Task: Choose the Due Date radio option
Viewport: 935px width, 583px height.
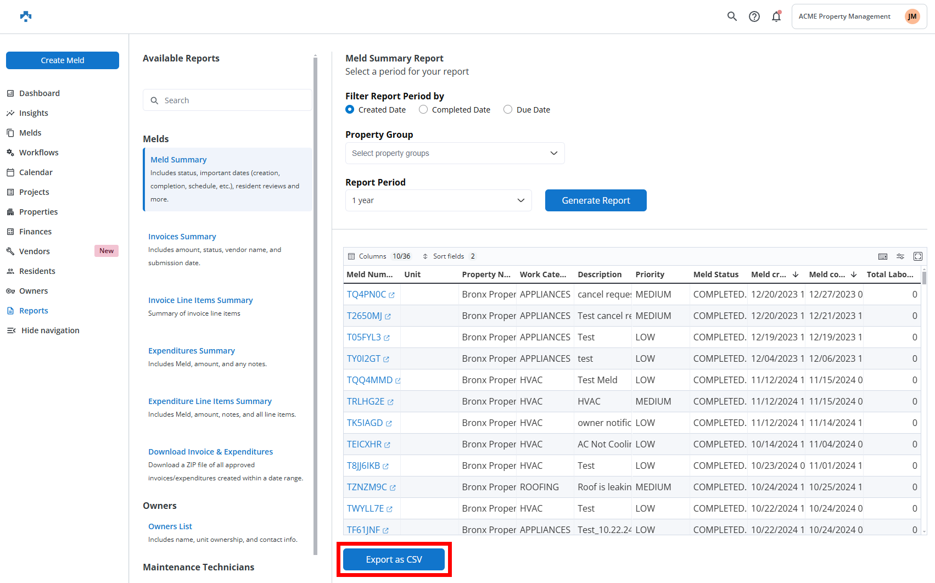Action: tap(508, 110)
